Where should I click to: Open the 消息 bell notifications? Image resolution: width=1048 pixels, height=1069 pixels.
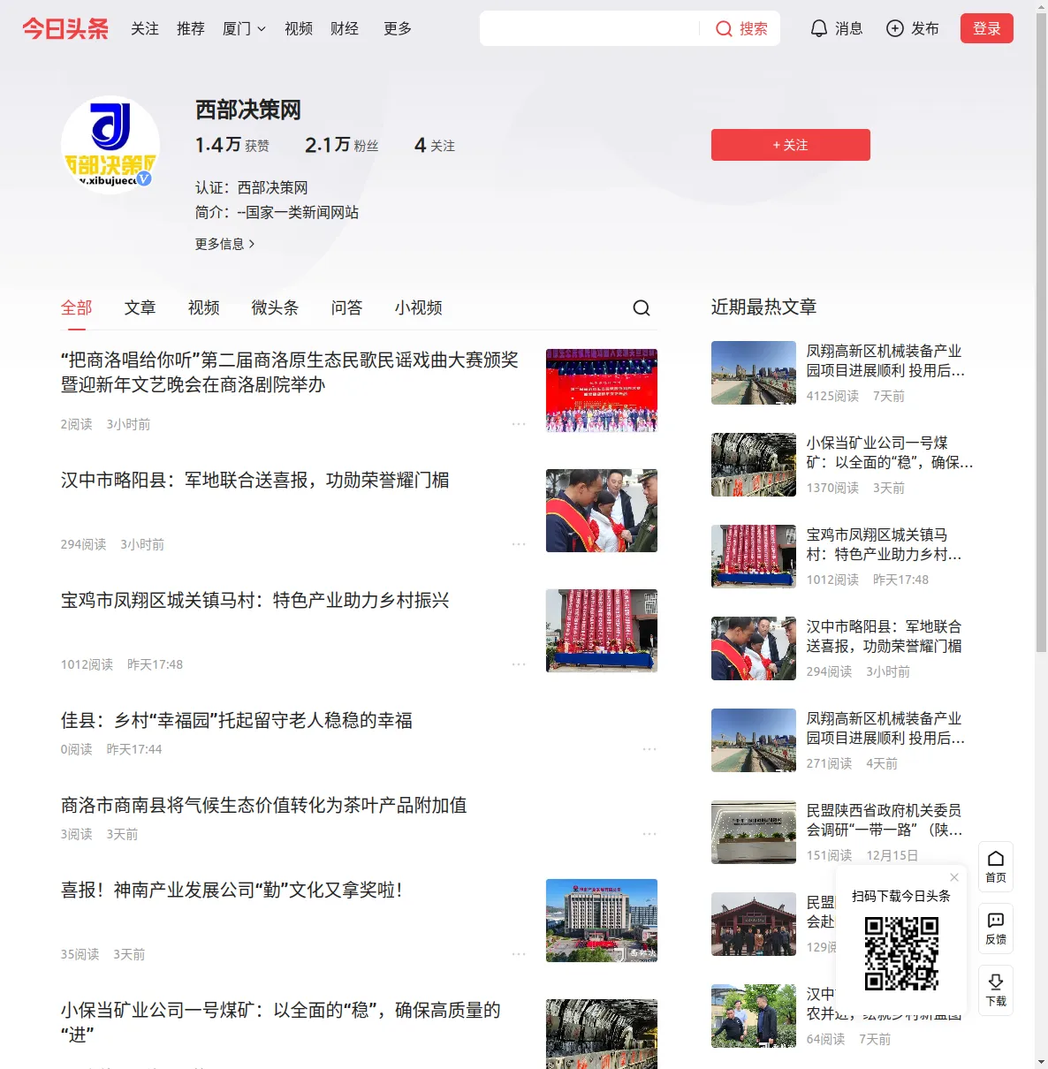click(836, 28)
